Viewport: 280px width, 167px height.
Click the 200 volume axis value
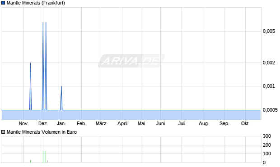(x=267, y=145)
